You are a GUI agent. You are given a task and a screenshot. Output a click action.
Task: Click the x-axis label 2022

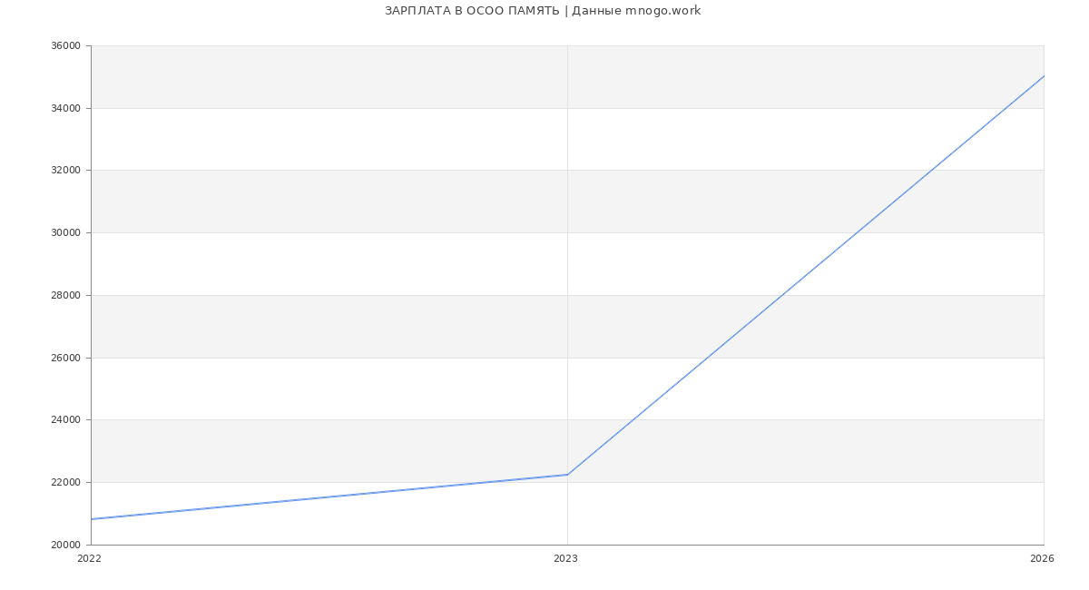(90, 559)
